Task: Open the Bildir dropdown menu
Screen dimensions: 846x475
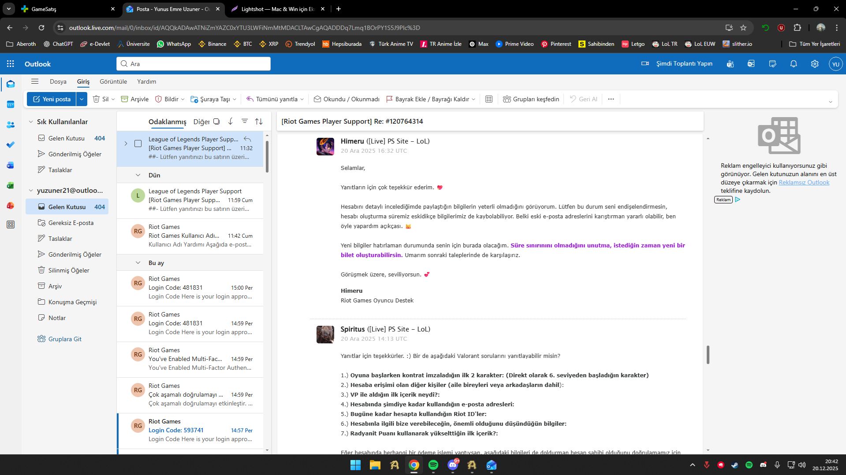Action: pyautogui.click(x=183, y=99)
